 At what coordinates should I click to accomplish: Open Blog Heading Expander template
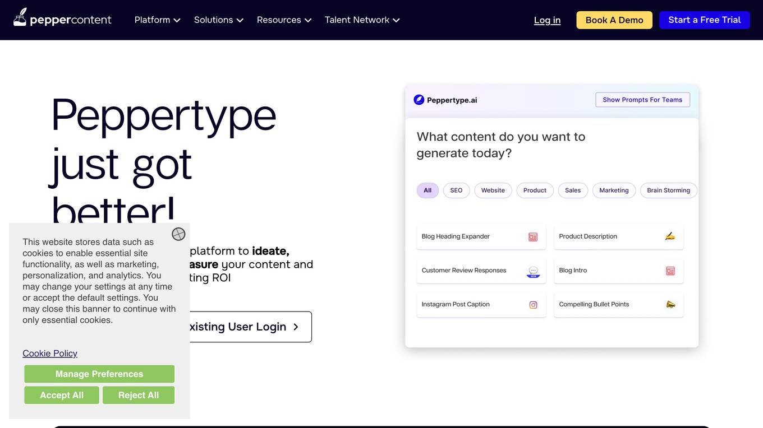pos(481,237)
